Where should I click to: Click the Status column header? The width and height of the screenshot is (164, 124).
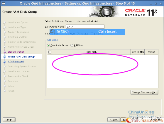(151, 52)
